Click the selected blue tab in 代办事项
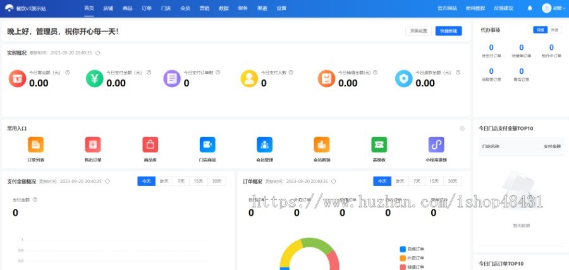Screen dimensions: 569x270 pyautogui.click(x=541, y=30)
